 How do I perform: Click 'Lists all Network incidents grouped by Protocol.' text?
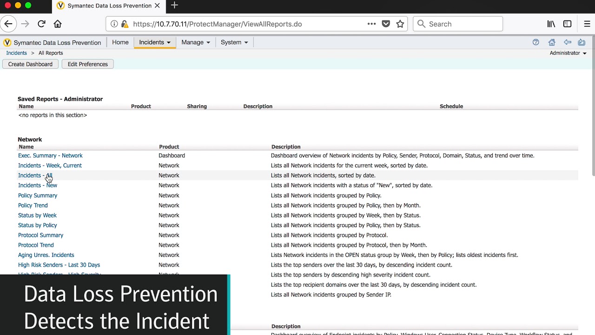coord(329,235)
